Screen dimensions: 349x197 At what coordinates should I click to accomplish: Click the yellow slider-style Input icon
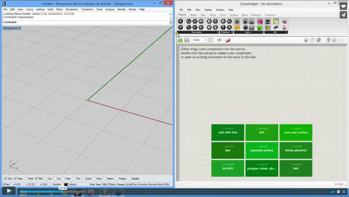click(237, 27)
